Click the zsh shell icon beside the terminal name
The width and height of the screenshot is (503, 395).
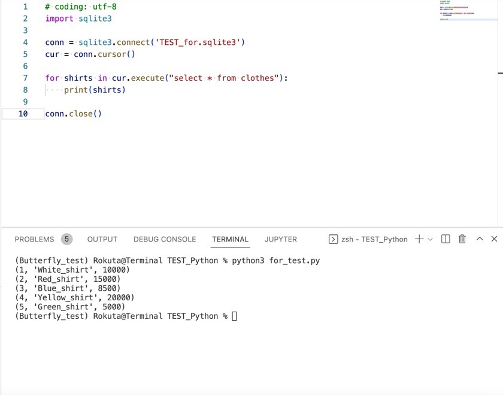tap(333, 239)
